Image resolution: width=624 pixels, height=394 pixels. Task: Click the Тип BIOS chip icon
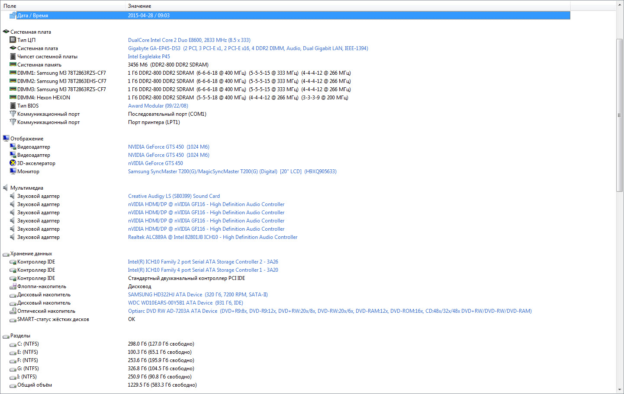[x=13, y=106]
